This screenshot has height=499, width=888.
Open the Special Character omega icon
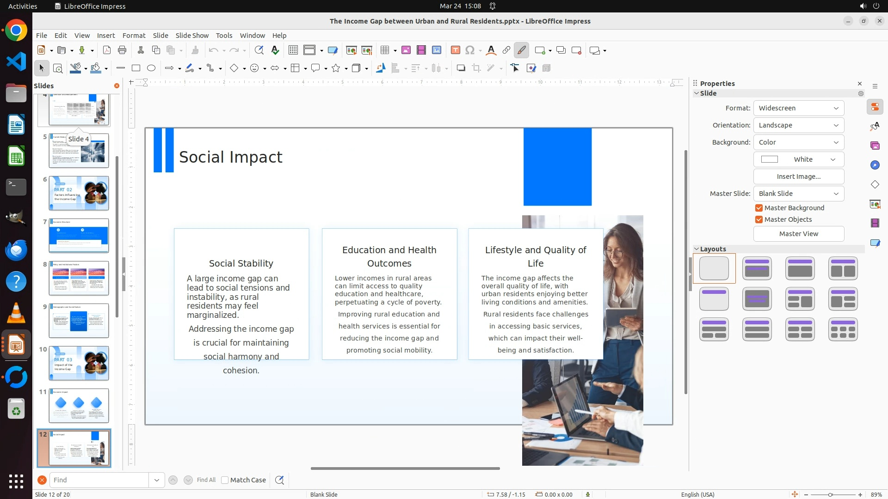coord(470,50)
